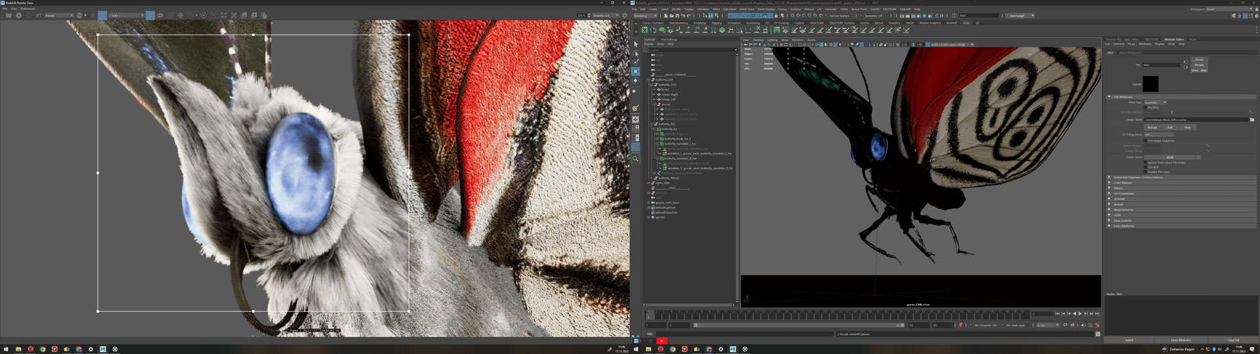The width and height of the screenshot is (1260, 354).
Task: Click the magnifier search icon in left toolbox
Action: [635, 159]
